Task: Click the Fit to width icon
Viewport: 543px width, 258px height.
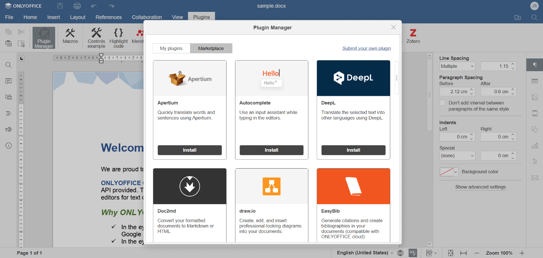Action: click(x=463, y=253)
